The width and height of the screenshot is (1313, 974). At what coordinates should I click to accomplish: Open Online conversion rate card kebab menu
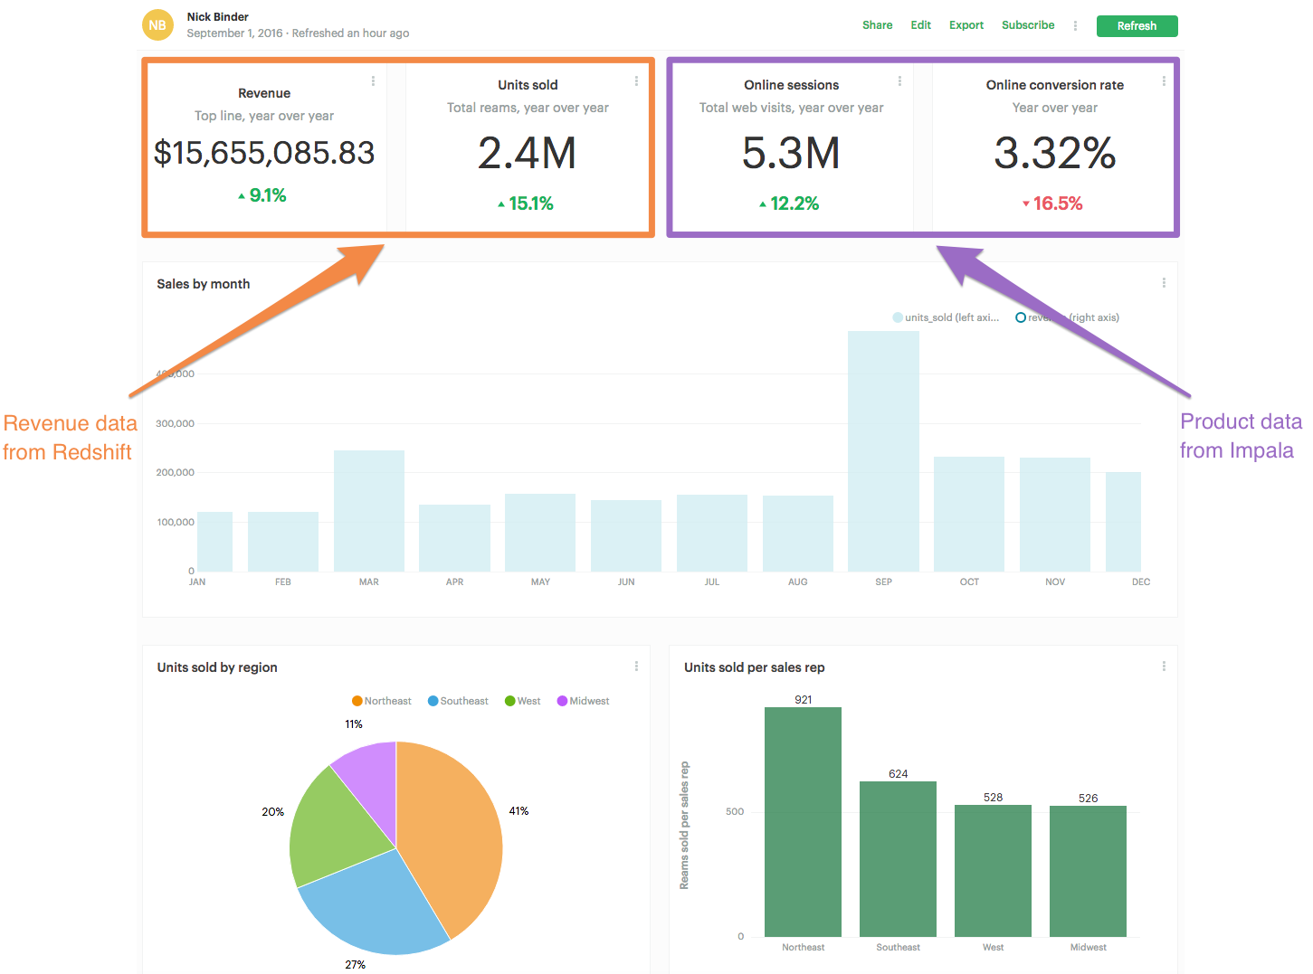pos(1164,81)
